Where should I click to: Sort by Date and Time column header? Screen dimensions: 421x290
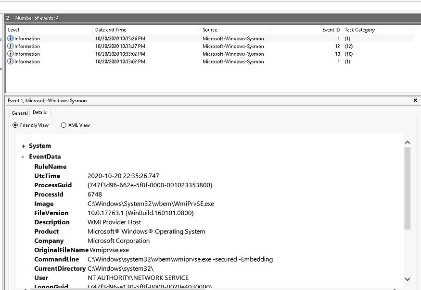[146, 30]
